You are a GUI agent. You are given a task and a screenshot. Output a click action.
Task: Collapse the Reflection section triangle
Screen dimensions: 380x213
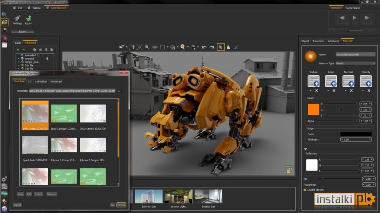pyautogui.click(x=306, y=149)
